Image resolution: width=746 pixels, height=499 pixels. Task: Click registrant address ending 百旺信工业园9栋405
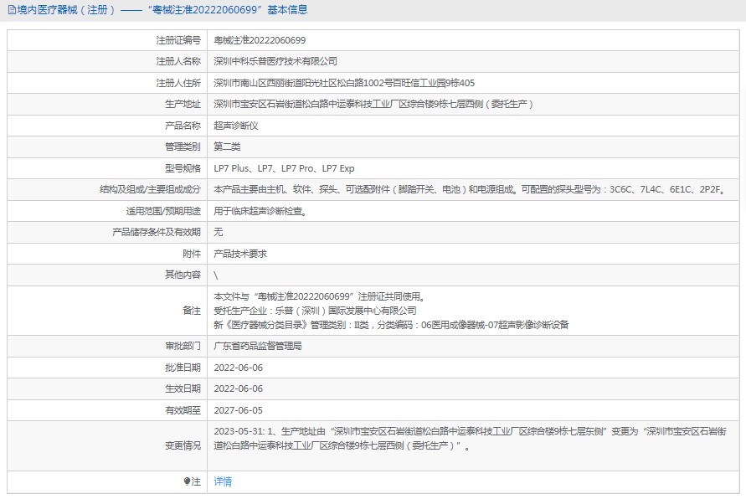pyautogui.click(x=344, y=83)
